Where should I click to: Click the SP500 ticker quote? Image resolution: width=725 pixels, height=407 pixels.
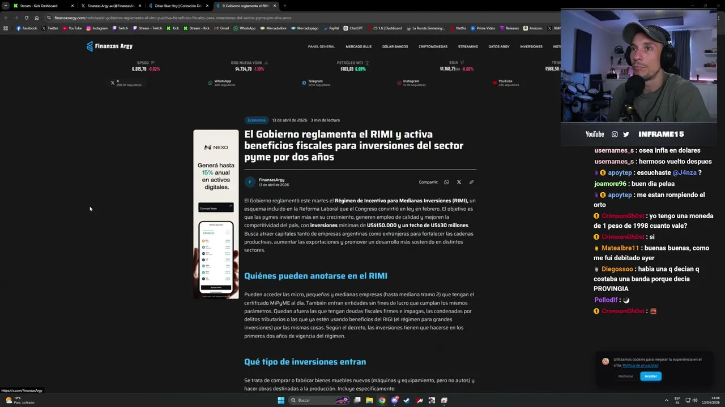tap(146, 66)
